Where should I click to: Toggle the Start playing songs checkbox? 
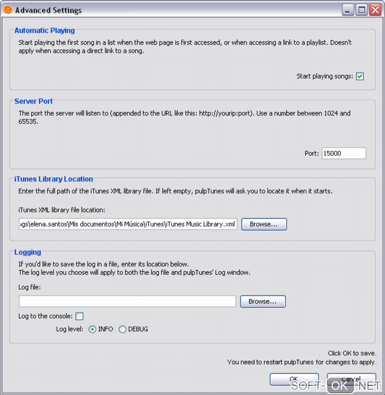[360, 76]
